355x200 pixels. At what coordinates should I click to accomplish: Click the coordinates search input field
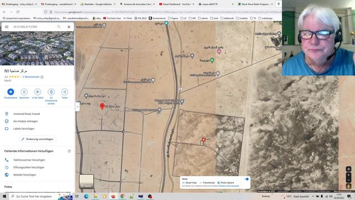[x=33, y=27]
